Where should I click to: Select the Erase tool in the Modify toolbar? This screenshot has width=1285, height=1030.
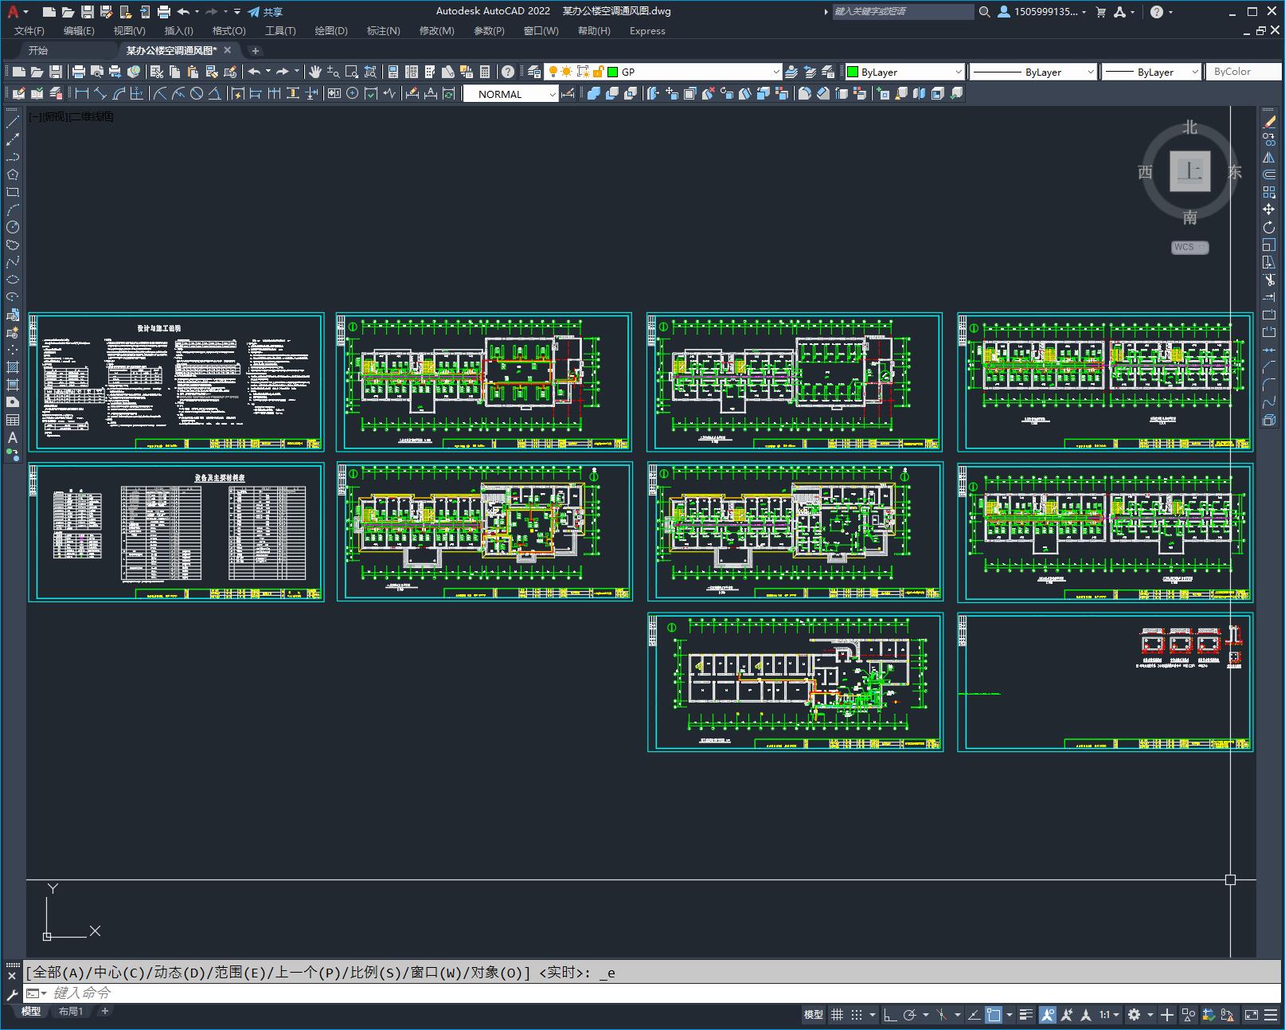[1269, 122]
